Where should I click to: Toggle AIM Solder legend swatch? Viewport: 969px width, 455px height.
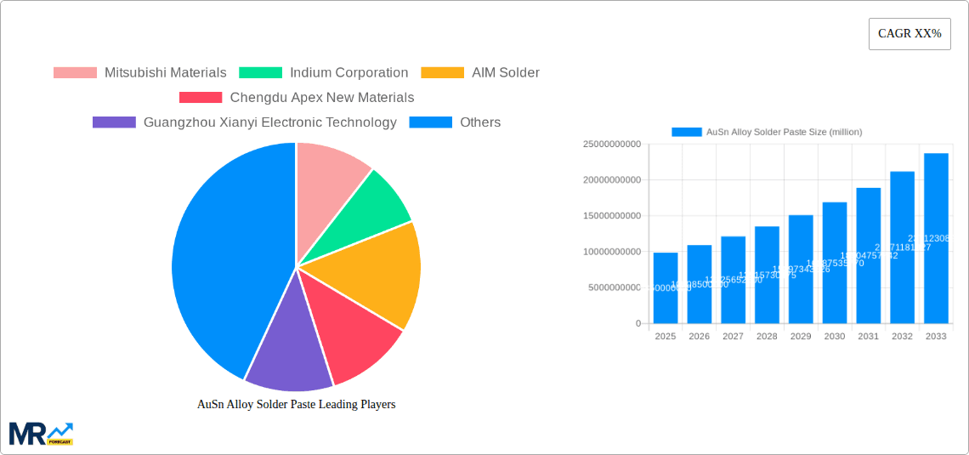pos(443,73)
